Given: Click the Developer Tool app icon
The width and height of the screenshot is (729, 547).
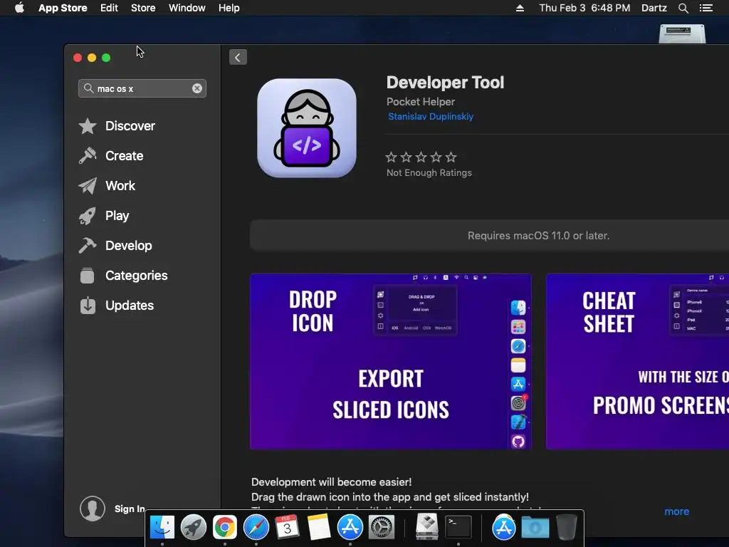Looking at the screenshot, I should (307, 128).
